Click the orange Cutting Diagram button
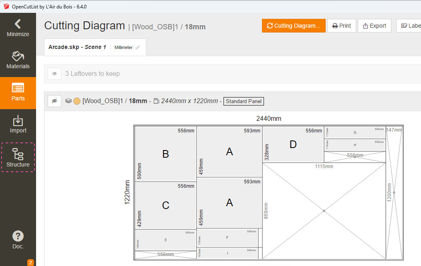Viewport: 421px width, 266px height. (294, 26)
